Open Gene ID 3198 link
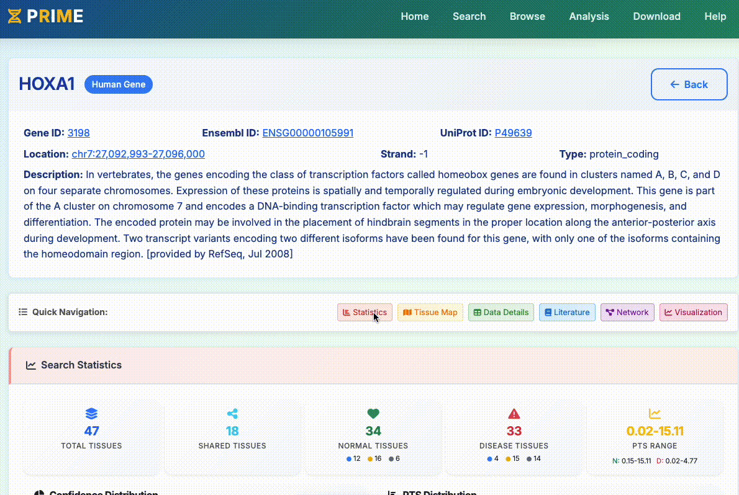The height and width of the screenshot is (495, 739). tap(79, 133)
